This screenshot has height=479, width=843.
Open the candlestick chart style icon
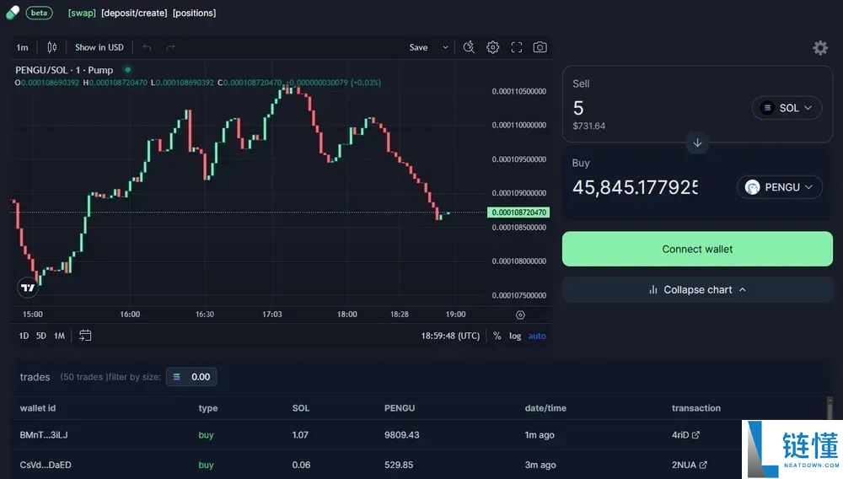[51, 47]
